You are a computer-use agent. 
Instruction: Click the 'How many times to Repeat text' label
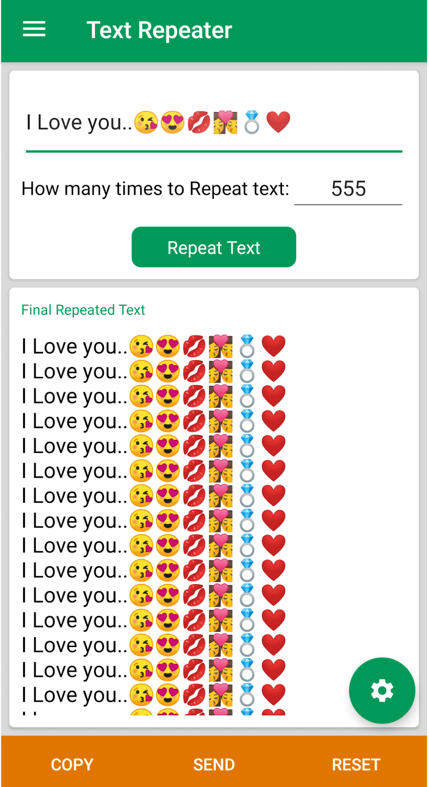tap(155, 189)
